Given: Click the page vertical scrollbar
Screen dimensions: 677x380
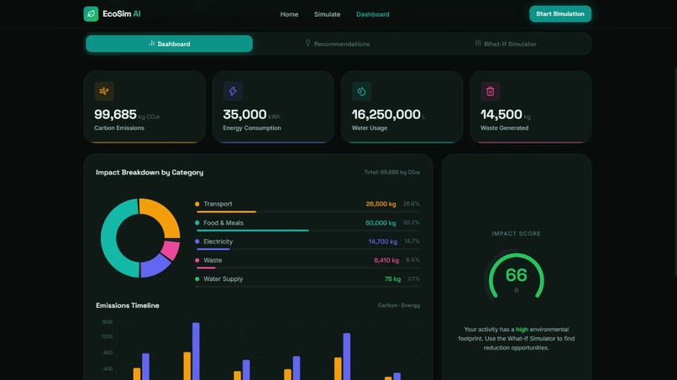Looking at the screenshot, I should 675,172.
